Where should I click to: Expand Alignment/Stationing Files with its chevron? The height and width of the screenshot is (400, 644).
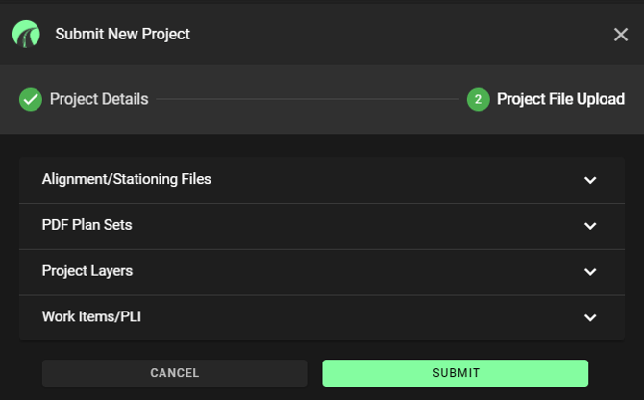click(590, 180)
